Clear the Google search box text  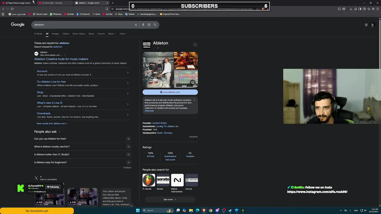pos(136,25)
